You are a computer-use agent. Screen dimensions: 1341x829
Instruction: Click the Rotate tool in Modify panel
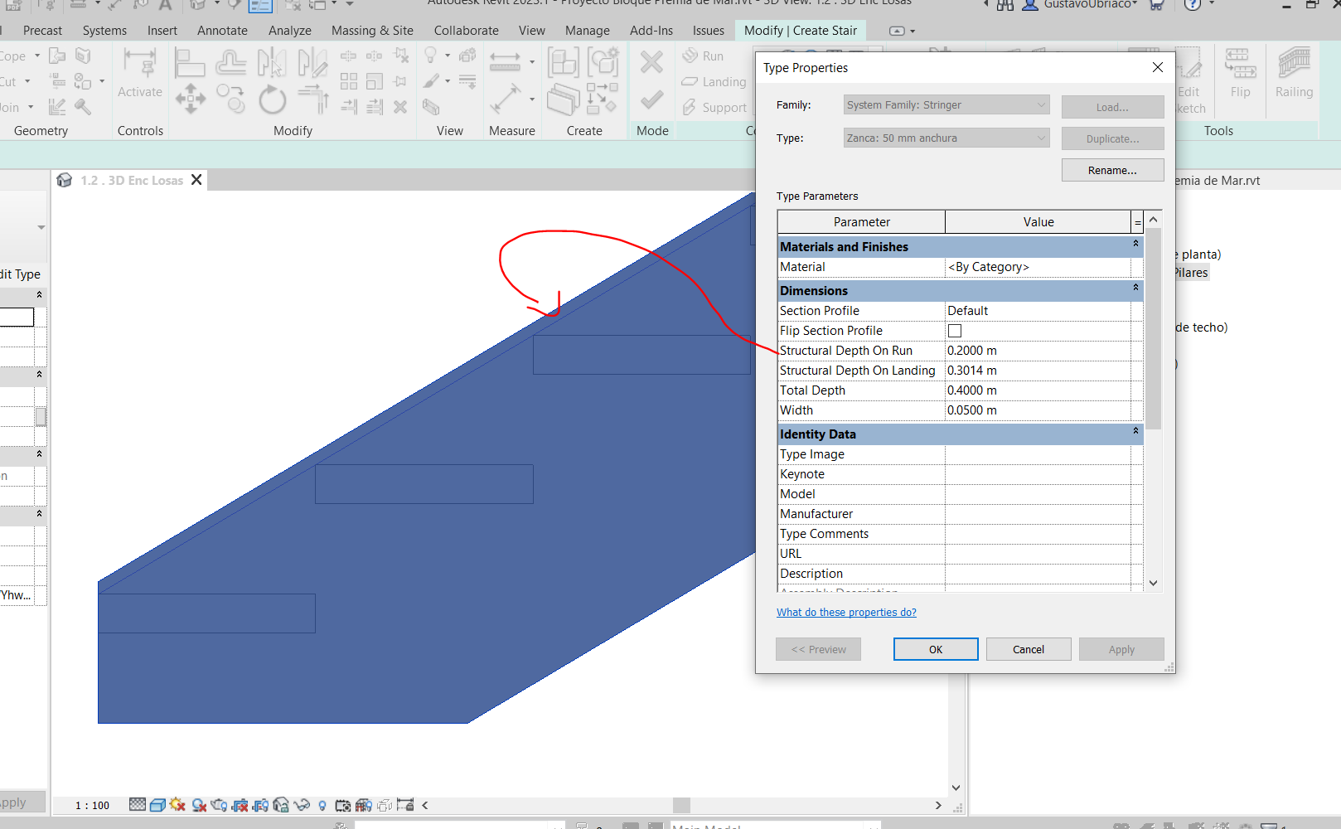[x=272, y=100]
